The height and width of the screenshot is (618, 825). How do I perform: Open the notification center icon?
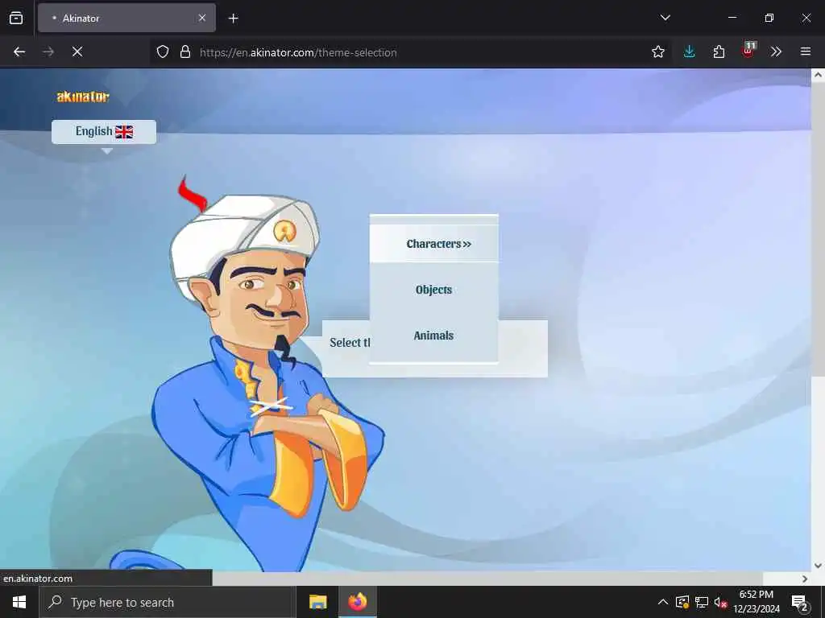click(800, 603)
